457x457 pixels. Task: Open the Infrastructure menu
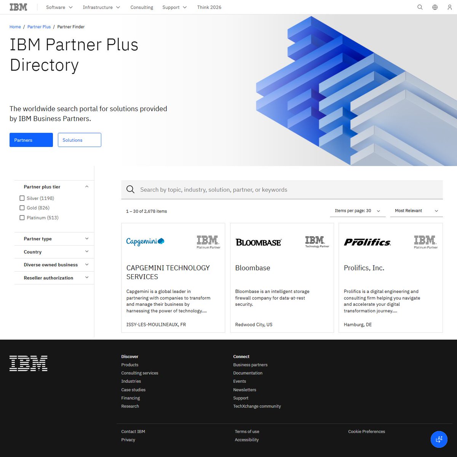point(101,7)
